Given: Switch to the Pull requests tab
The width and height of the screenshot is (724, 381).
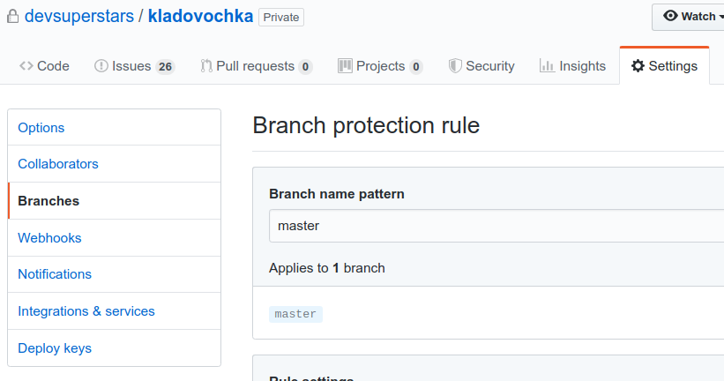Looking at the screenshot, I should coord(257,66).
